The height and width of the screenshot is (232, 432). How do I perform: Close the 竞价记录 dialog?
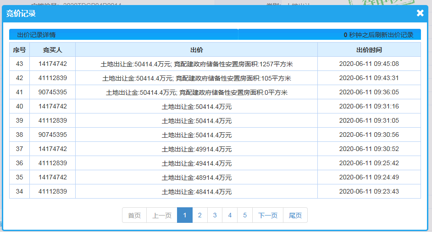[x=420, y=13]
